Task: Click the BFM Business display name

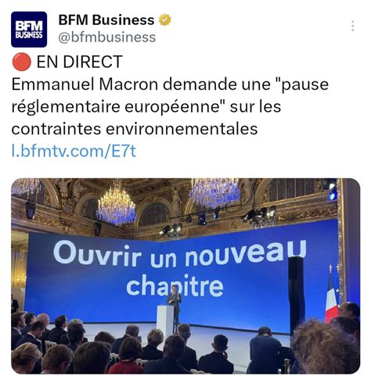Action: click(x=106, y=20)
